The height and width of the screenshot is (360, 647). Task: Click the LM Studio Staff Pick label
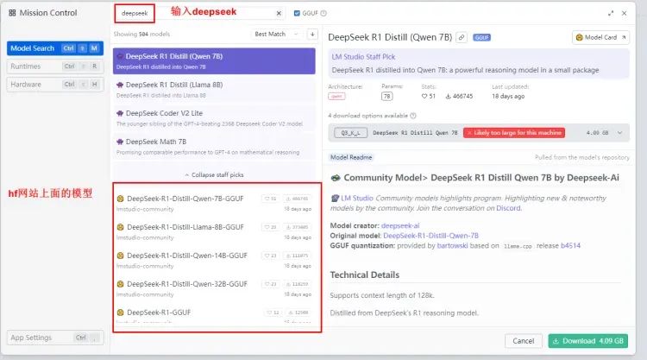363,57
